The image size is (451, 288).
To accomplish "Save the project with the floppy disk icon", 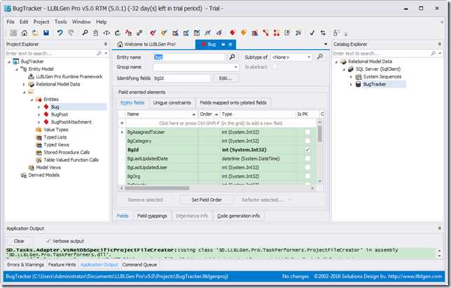I will coord(46,33).
